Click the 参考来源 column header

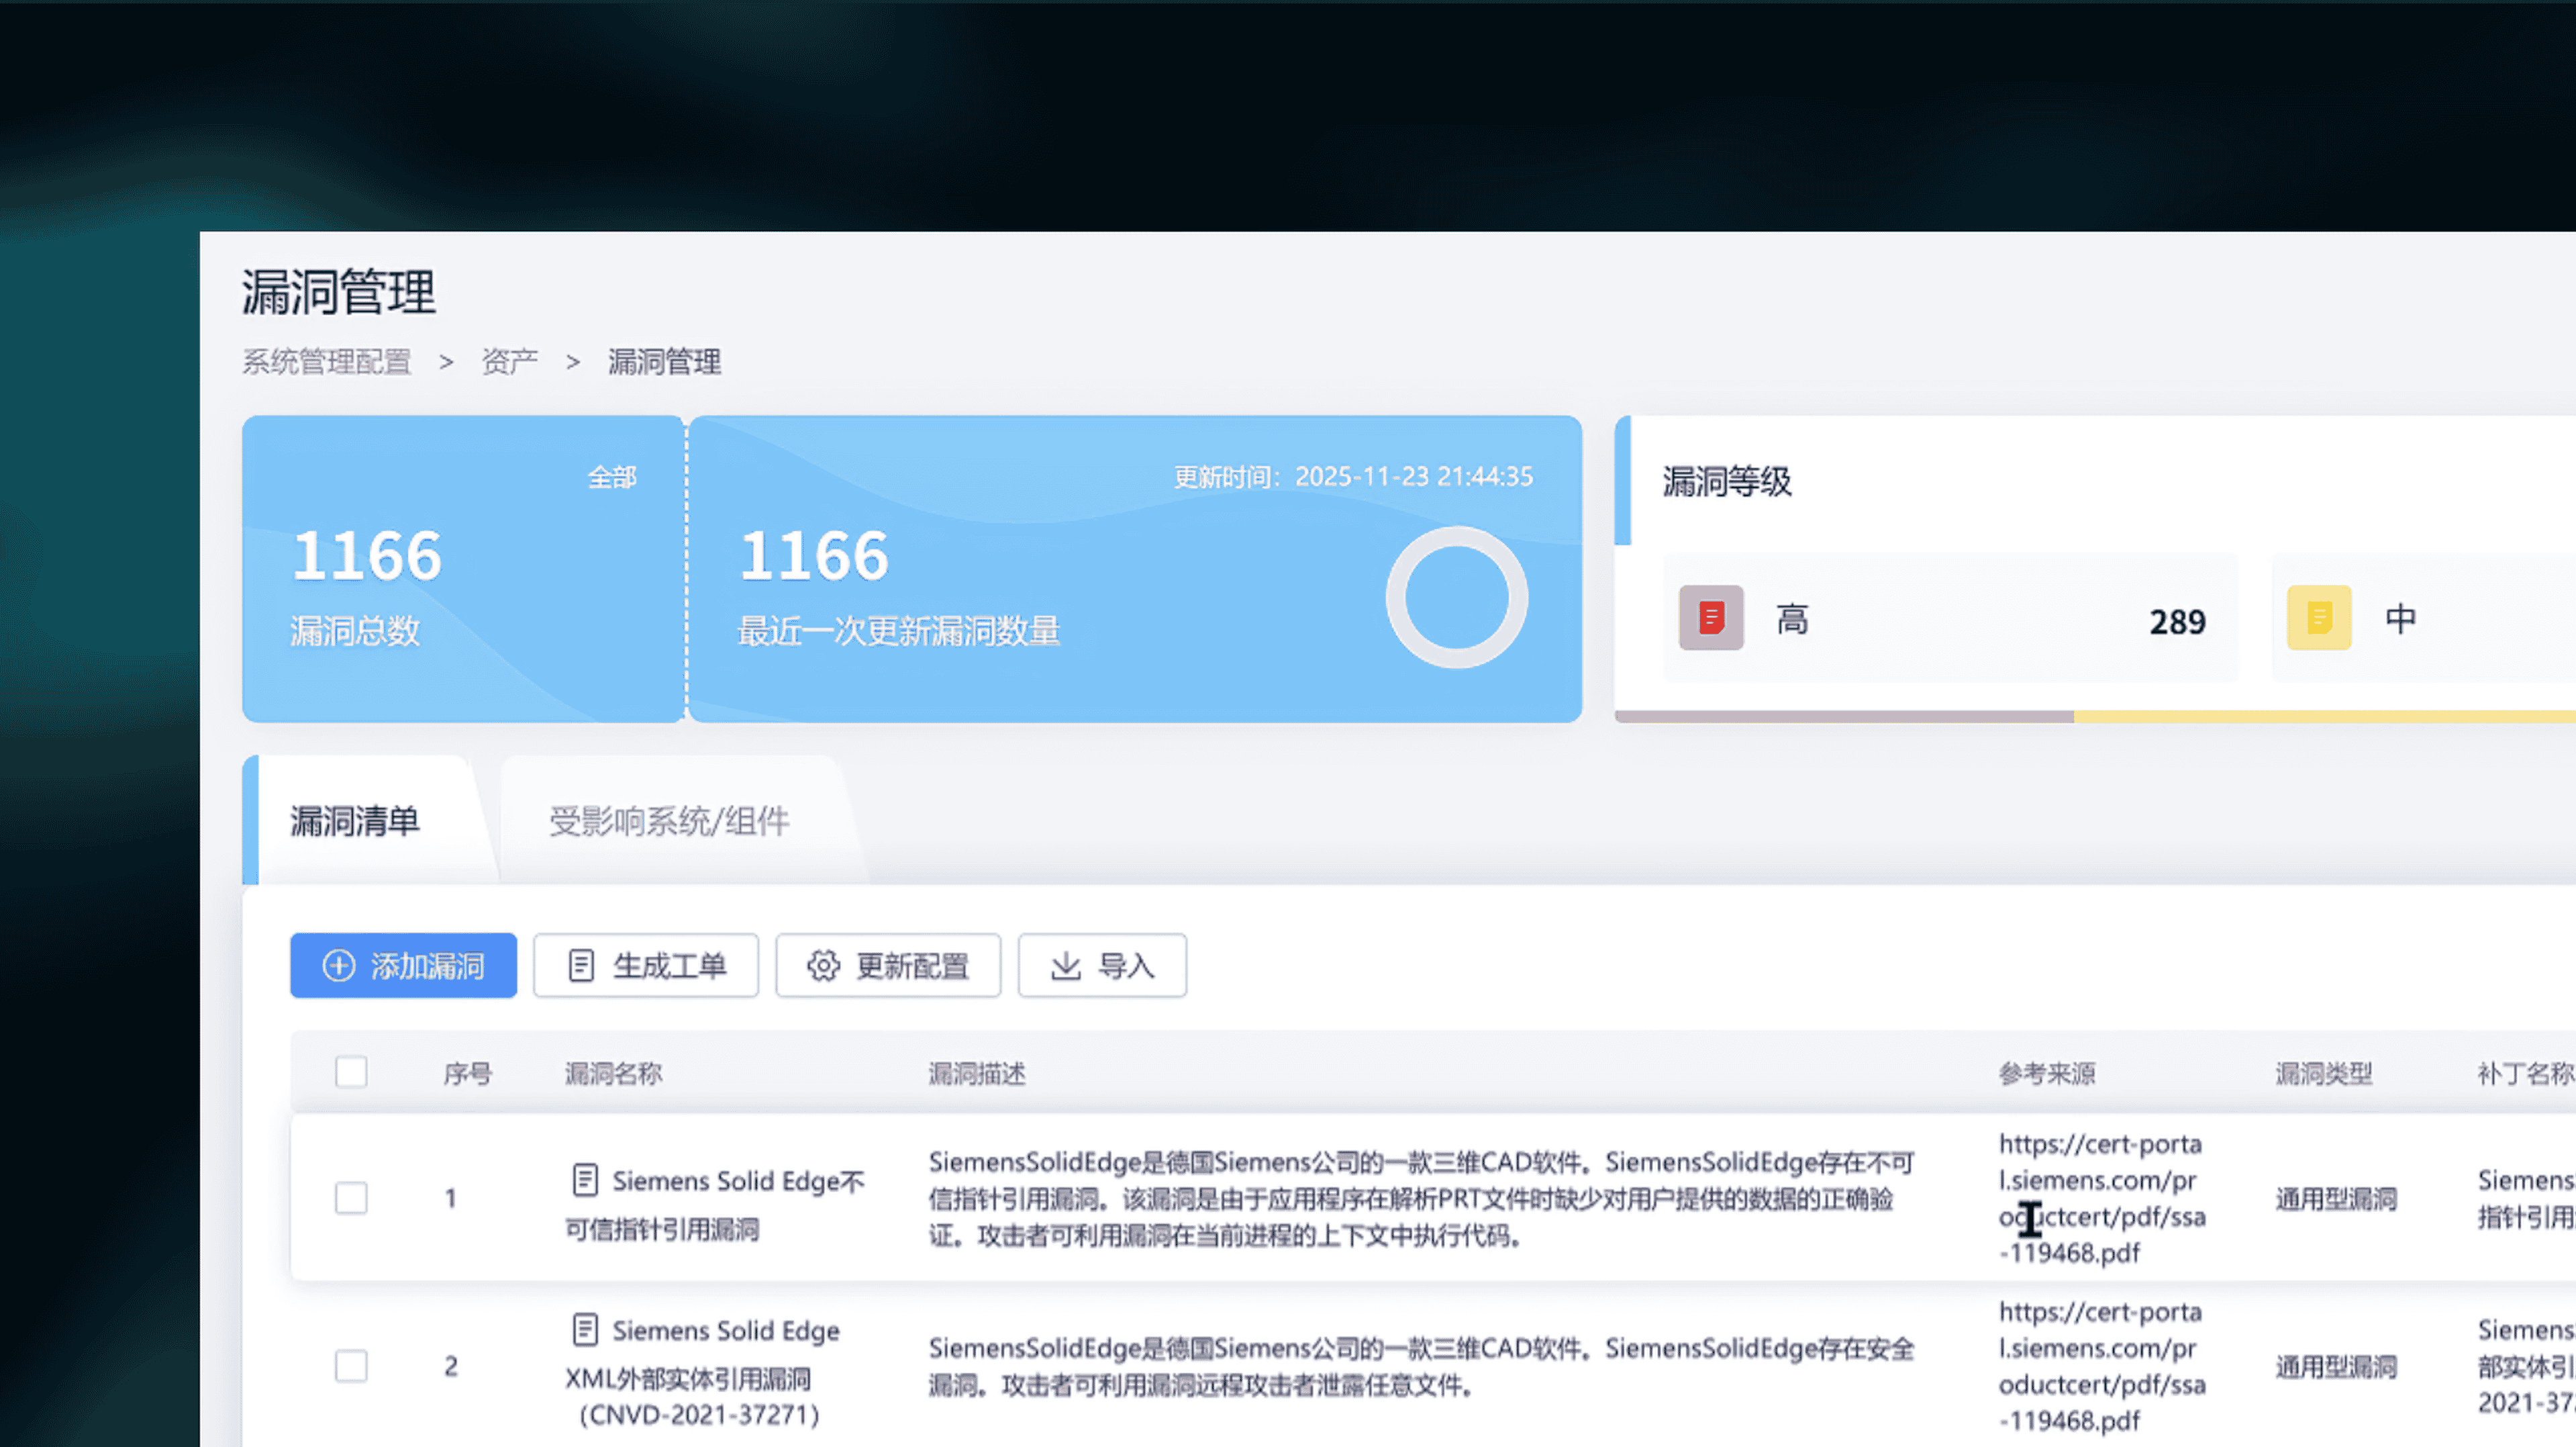point(2047,1074)
